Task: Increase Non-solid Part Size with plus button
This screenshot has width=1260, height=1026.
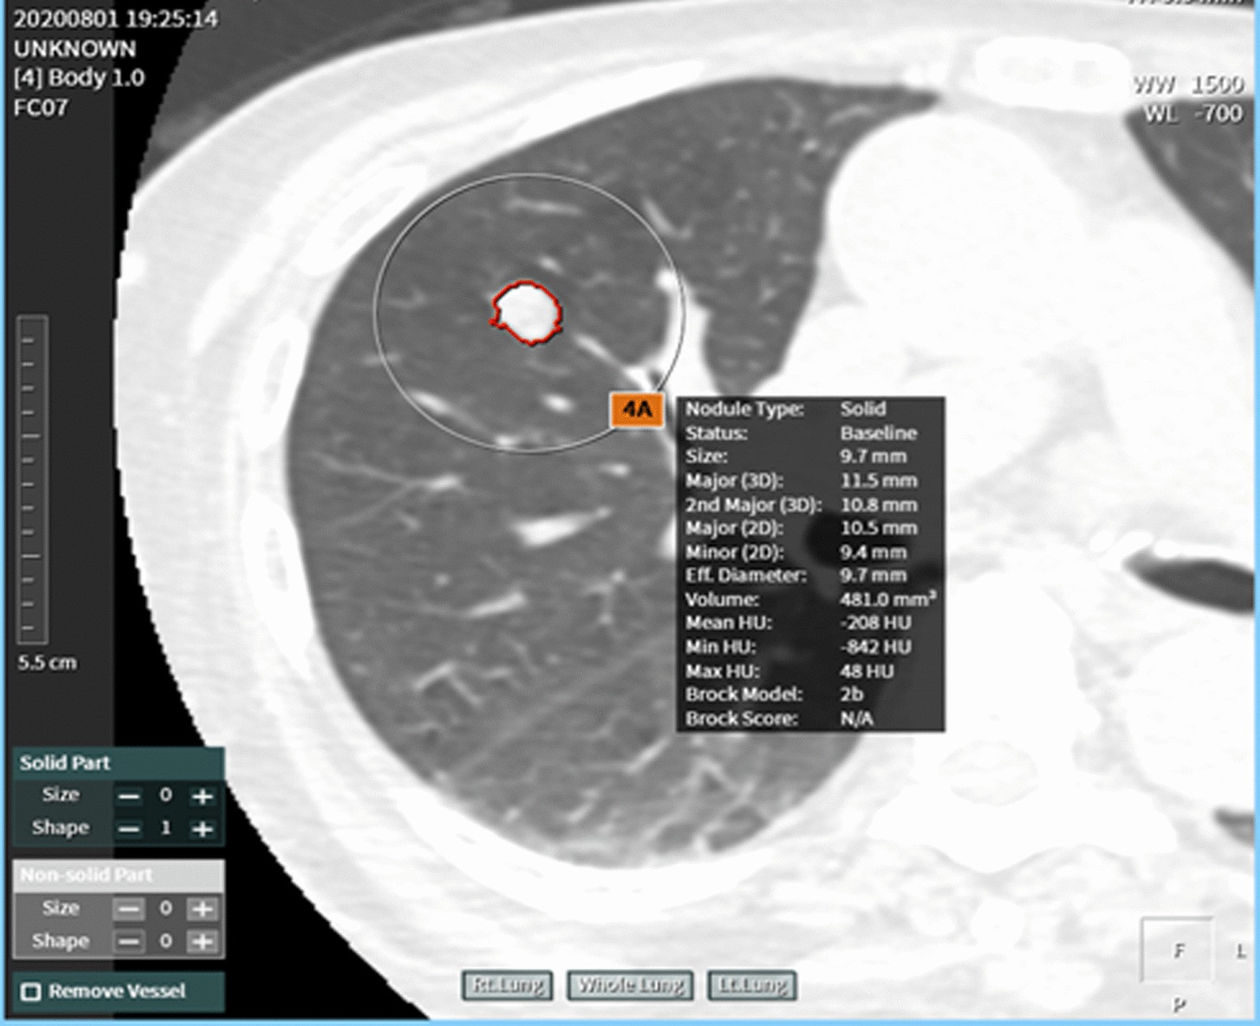Action: click(203, 909)
